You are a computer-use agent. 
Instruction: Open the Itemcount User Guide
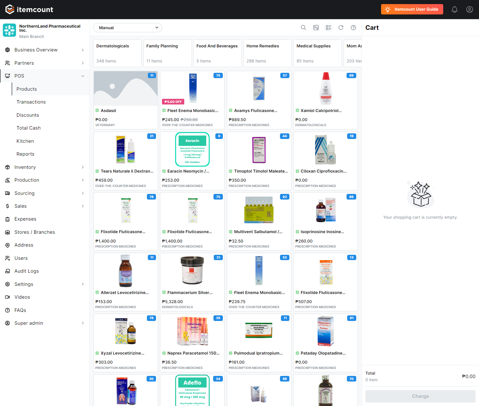pyautogui.click(x=412, y=9)
